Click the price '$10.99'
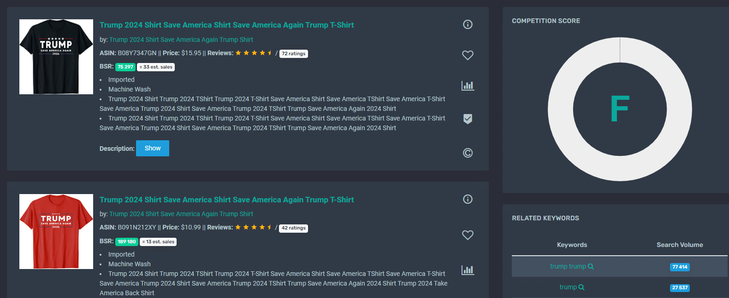The width and height of the screenshot is (729, 298). tap(191, 227)
